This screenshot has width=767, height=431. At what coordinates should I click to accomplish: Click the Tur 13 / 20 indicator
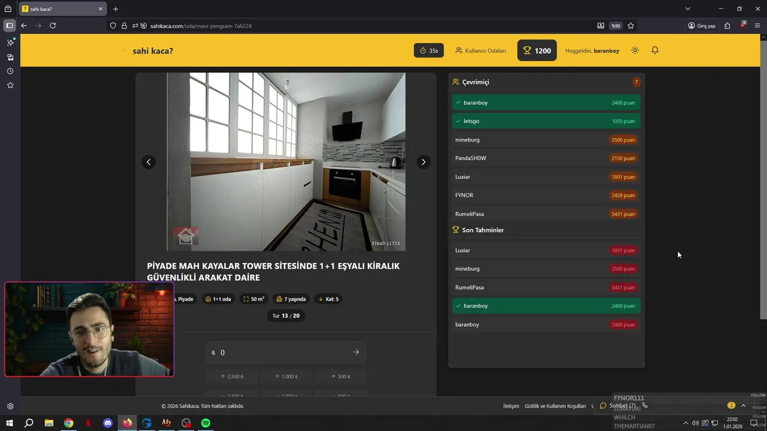(x=286, y=315)
